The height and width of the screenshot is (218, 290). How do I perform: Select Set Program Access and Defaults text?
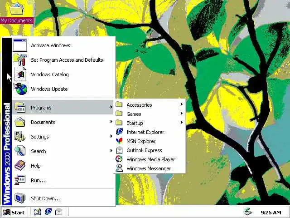tap(67, 60)
